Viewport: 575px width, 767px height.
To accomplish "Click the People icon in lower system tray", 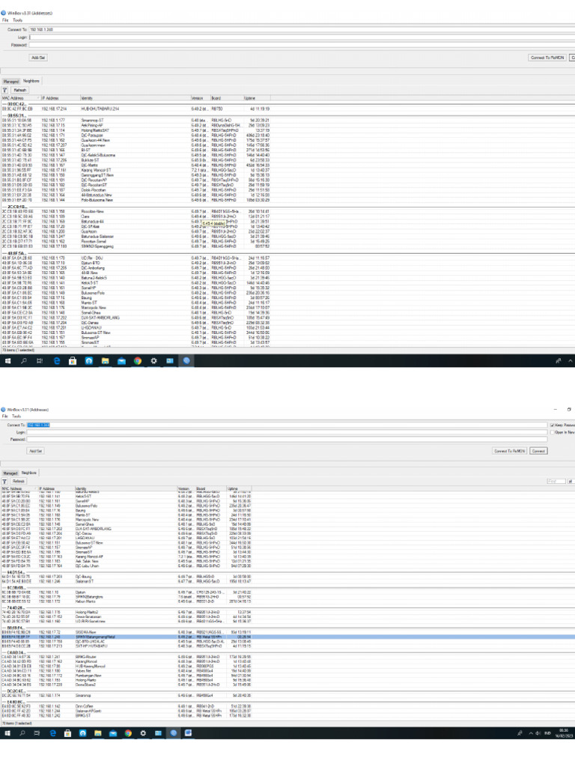I will 520,733.
